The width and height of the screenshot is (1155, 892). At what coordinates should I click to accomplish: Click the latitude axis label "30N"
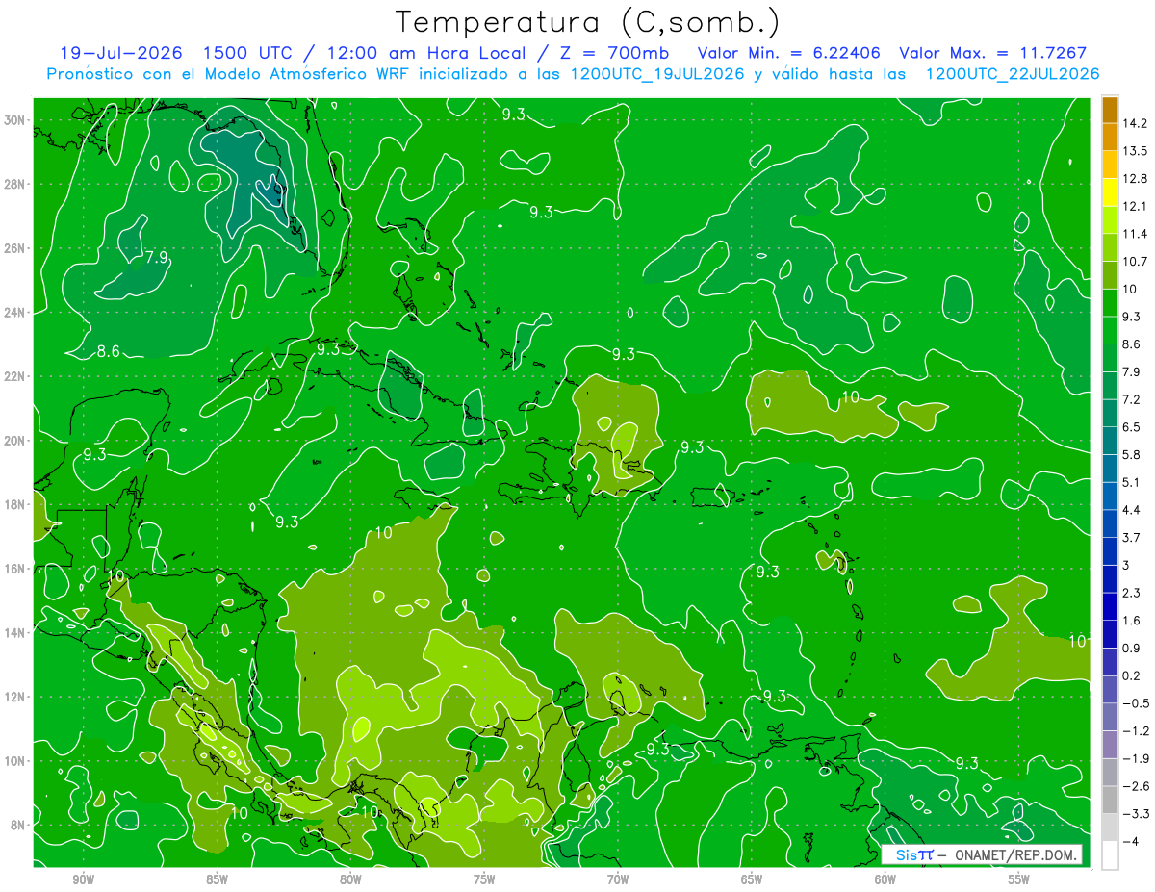click(x=16, y=120)
